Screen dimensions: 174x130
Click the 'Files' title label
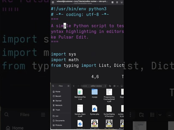[x=61, y=86]
